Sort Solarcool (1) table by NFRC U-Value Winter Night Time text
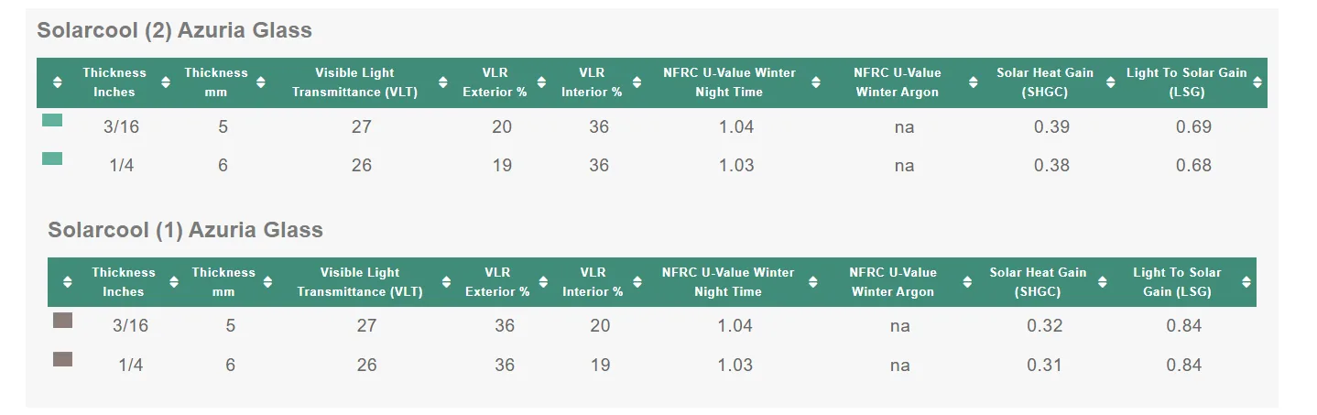1317x415 pixels. 728,282
